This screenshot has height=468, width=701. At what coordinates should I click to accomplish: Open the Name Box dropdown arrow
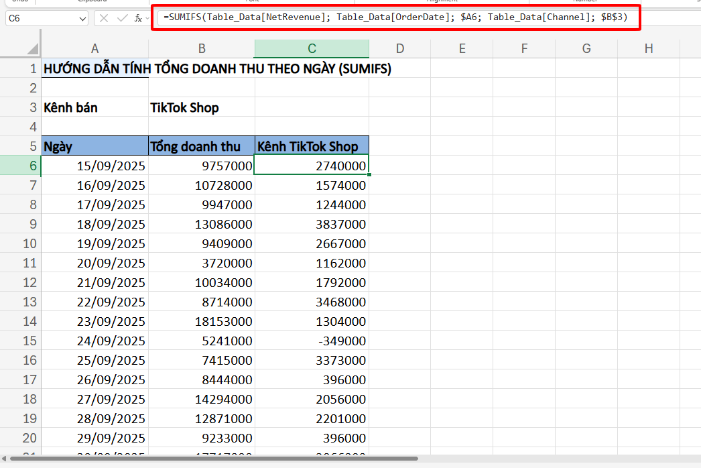(82, 19)
